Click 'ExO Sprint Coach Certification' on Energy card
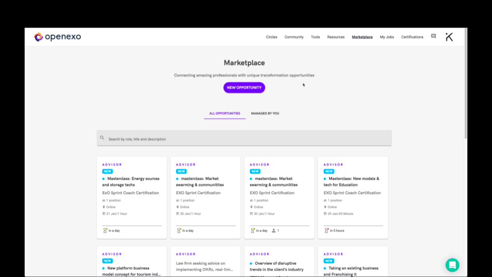Image resolution: width=492 pixels, height=277 pixels. pyautogui.click(x=130, y=193)
